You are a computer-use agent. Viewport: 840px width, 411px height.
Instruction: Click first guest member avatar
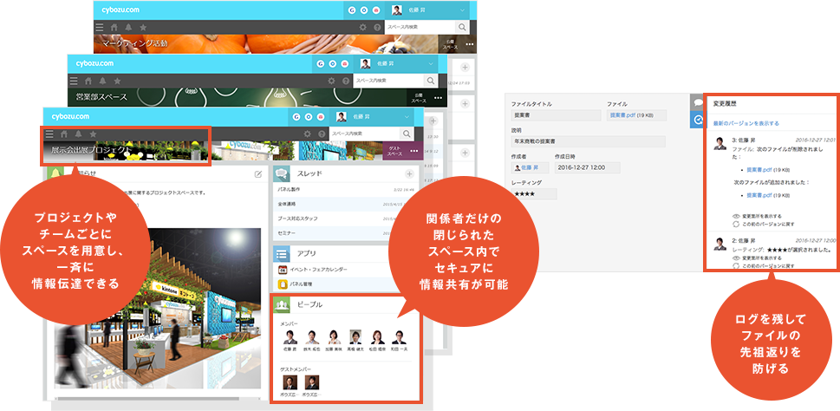290,382
